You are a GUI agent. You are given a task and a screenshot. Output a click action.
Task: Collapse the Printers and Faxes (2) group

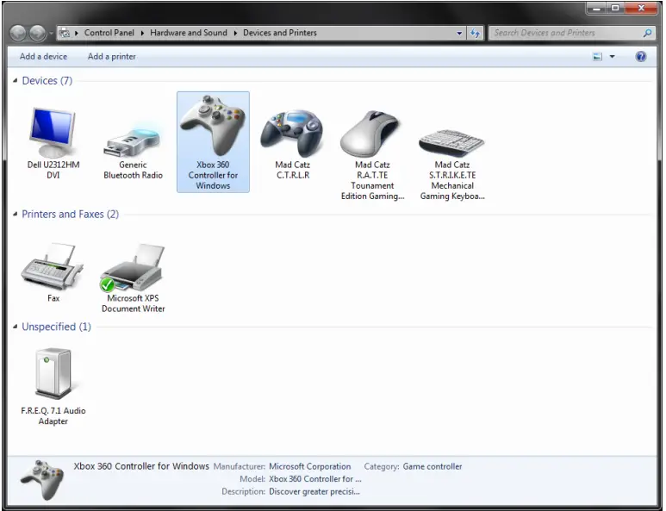point(16,214)
